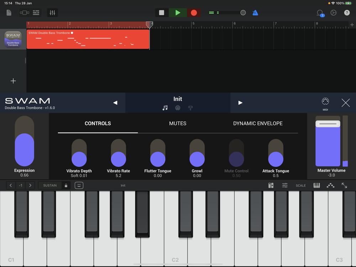Viewport: 356px width, 267px height.
Task: Click the Expression value 0.66
Action: (24, 175)
